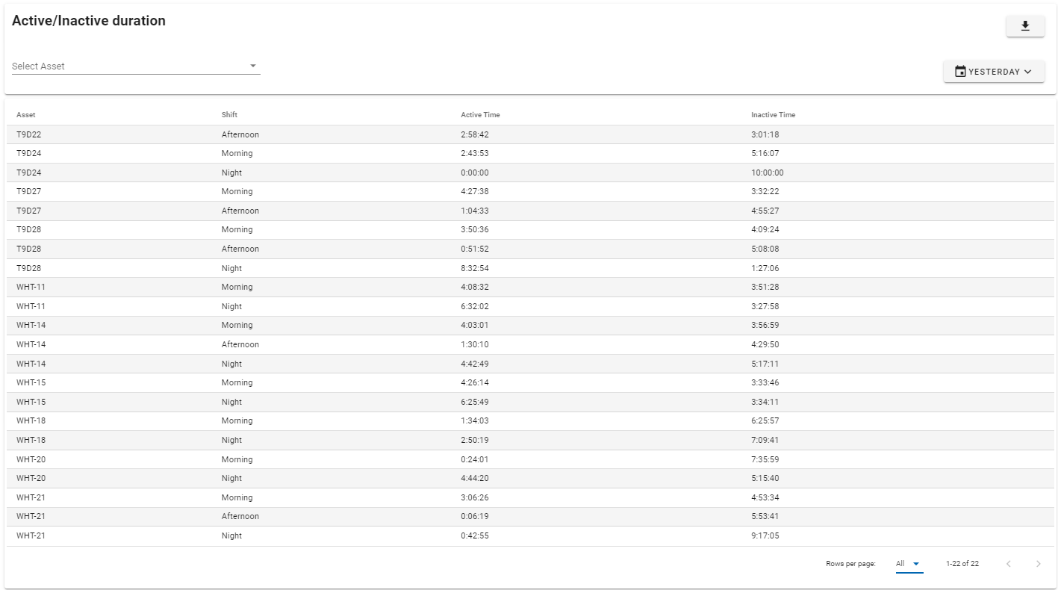Sort by the Shift column header
This screenshot has width=1058, height=590.
[x=229, y=115]
